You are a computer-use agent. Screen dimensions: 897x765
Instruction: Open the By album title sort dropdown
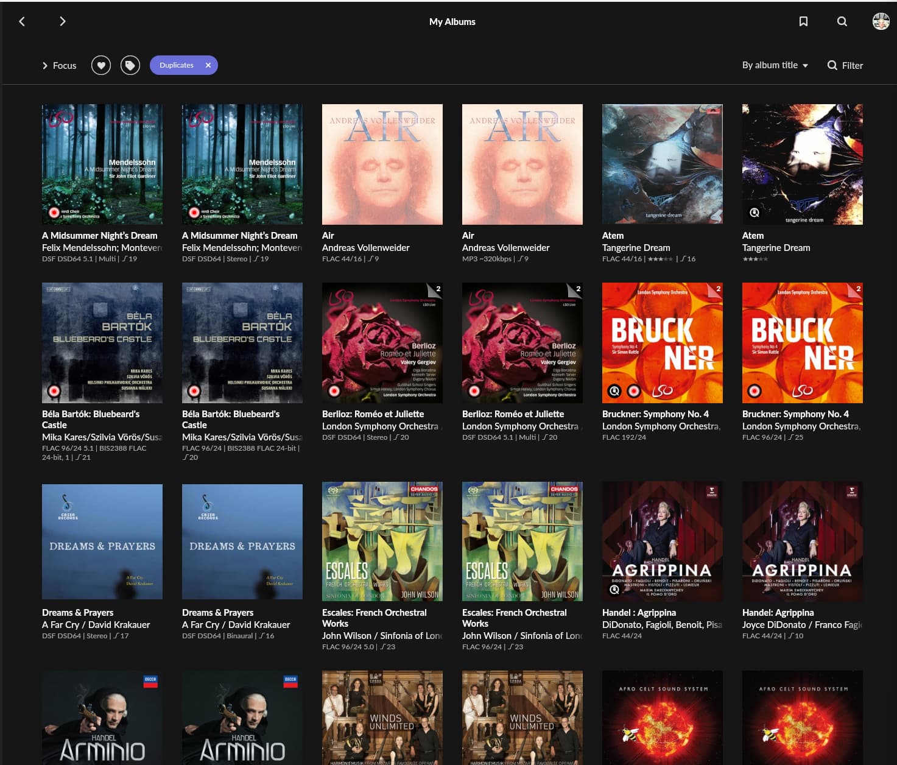click(x=775, y=65)
